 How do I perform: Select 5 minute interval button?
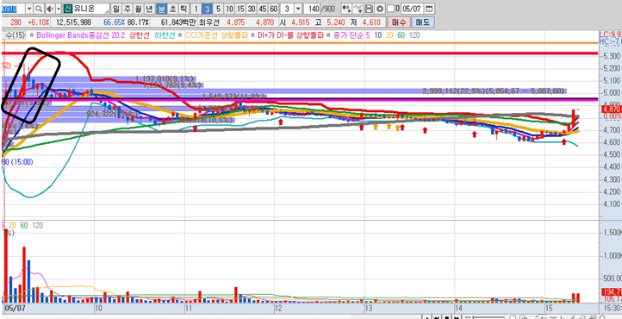(x=219, y=9)
